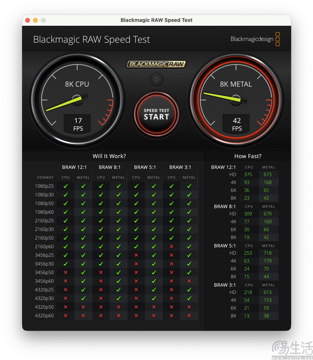The height and width of the screenshot is (360, 313).
Task: Click the green check for 1080p30 BRAW 5:1 CPU
Action: 136,195
